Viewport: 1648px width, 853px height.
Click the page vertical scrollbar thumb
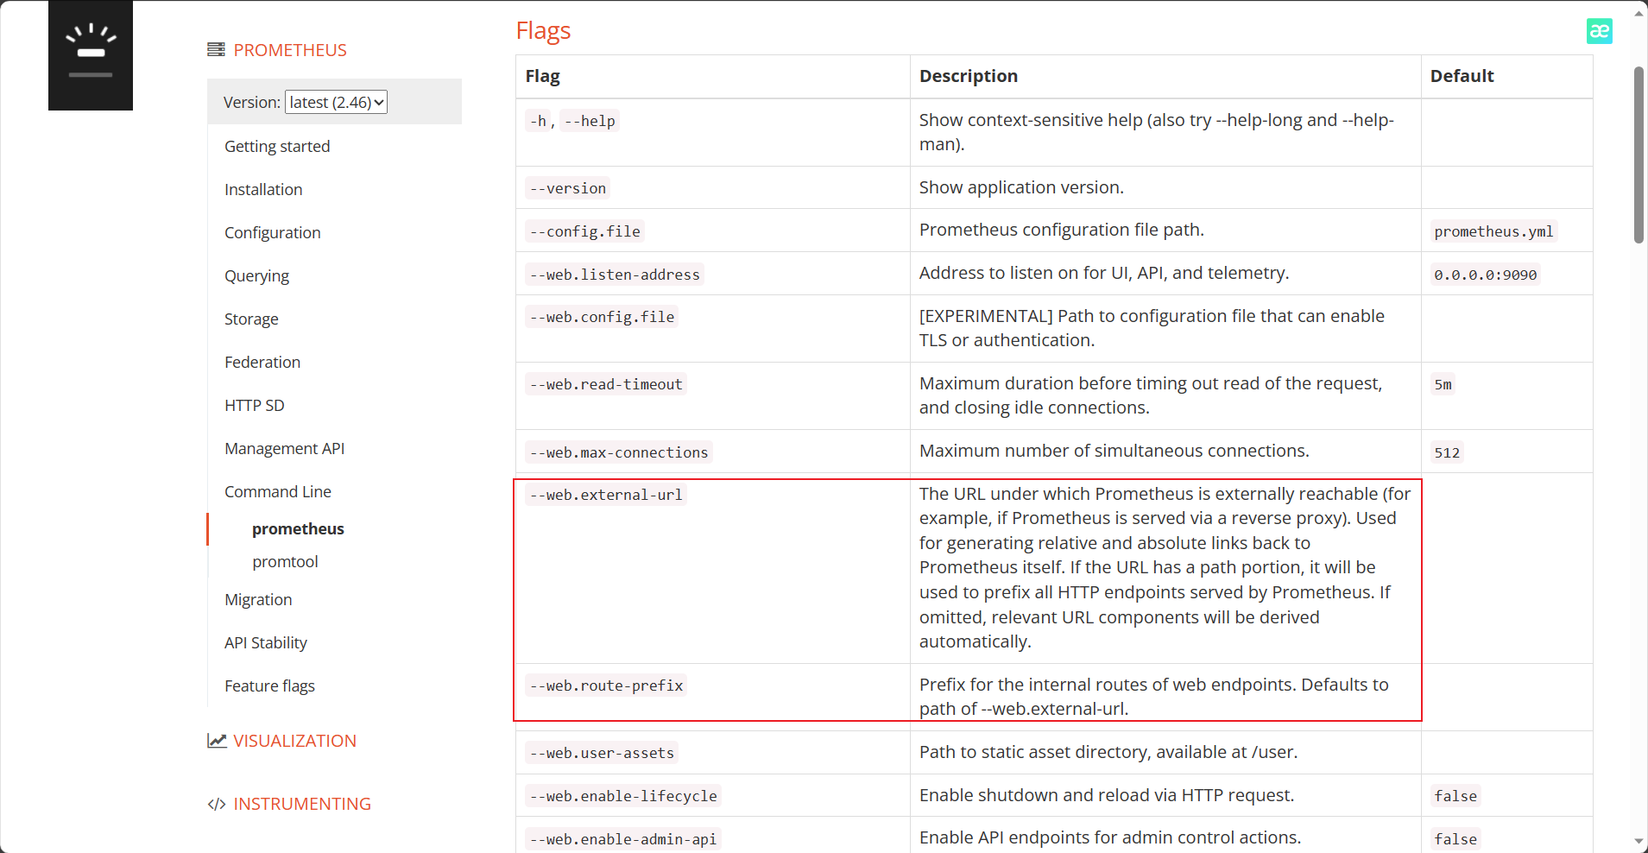coord(1639,155)
